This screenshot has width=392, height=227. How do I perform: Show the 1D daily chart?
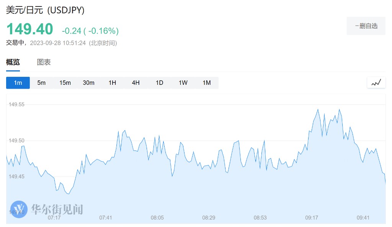pyautogui.click(x=159, y=83)
